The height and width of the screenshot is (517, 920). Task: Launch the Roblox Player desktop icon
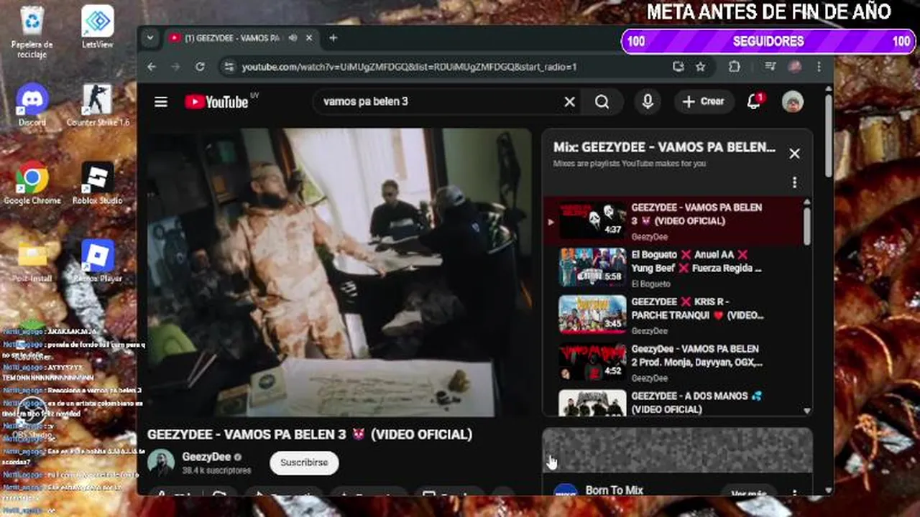97,261
